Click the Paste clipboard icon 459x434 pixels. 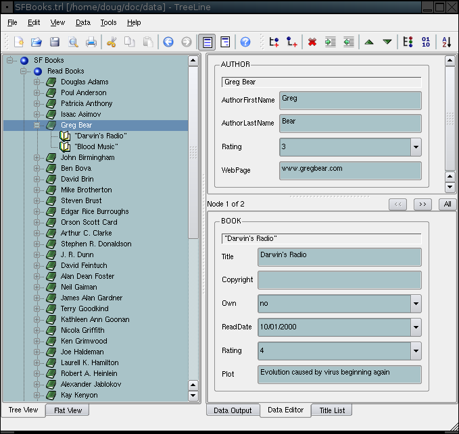148,42
